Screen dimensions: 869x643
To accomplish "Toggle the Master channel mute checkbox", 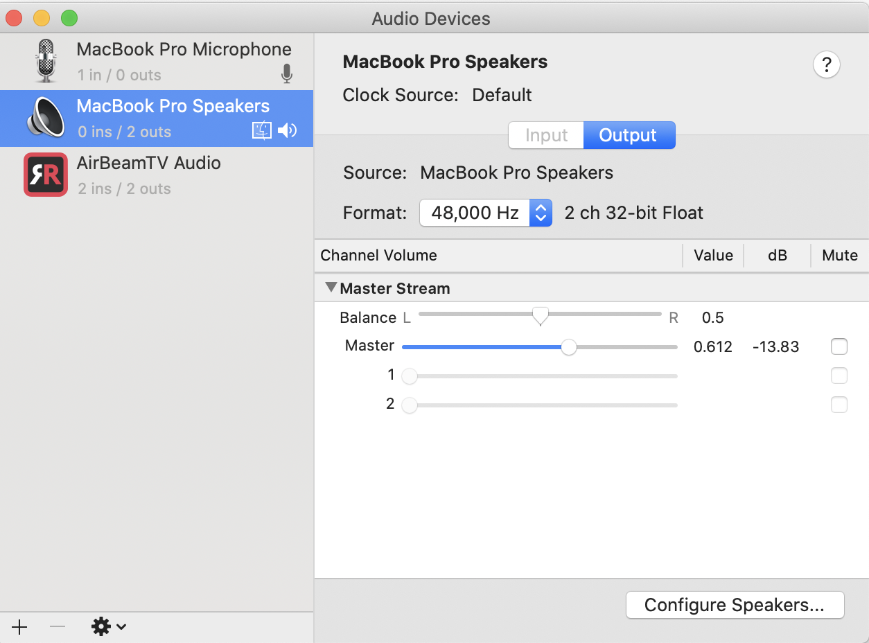I will click(839, 346).
